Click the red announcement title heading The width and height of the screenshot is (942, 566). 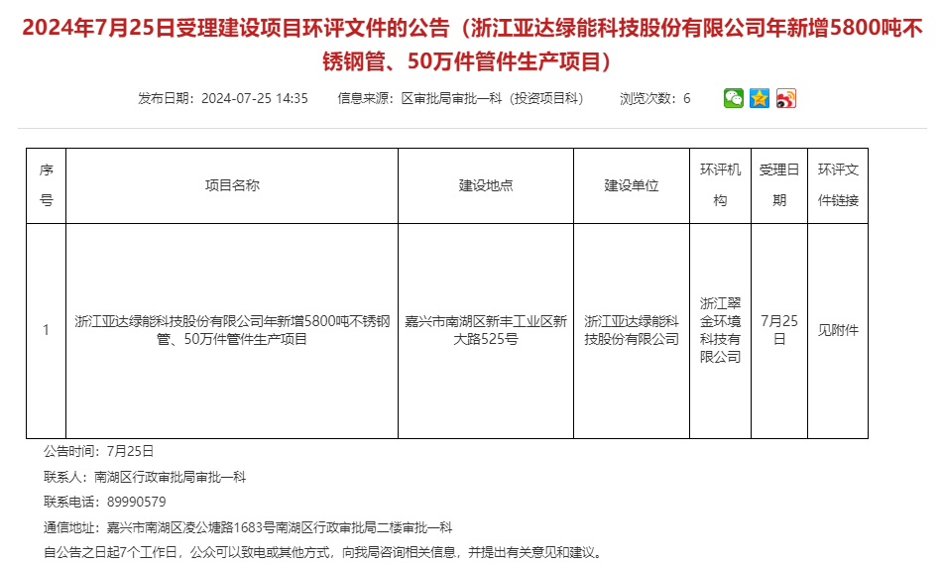[471, 45]
